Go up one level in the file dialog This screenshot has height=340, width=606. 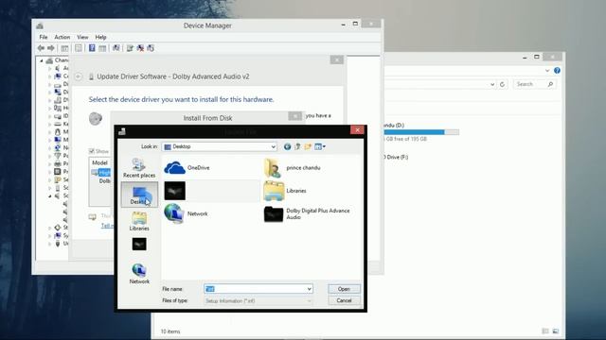point(297,146)
